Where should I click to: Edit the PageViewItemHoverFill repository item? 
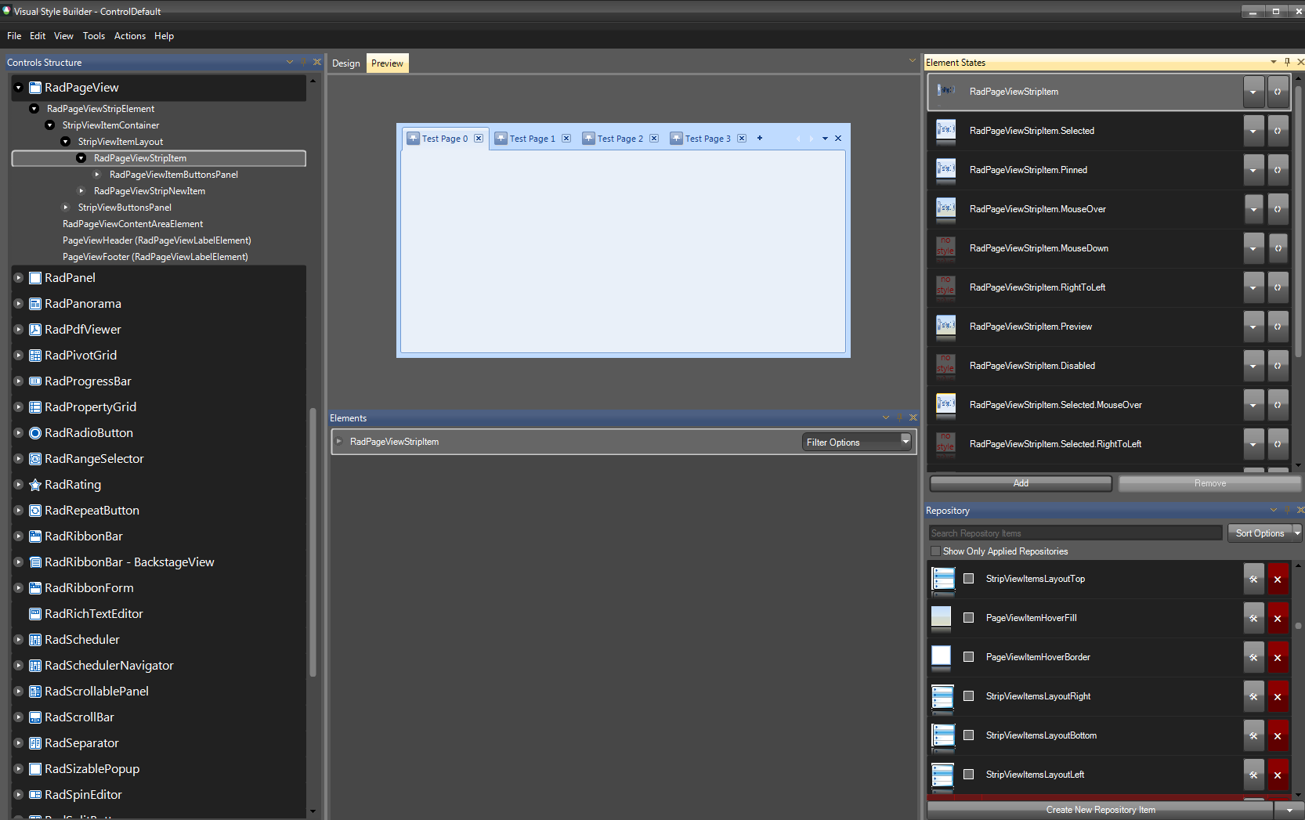(x=1254, y=619)
